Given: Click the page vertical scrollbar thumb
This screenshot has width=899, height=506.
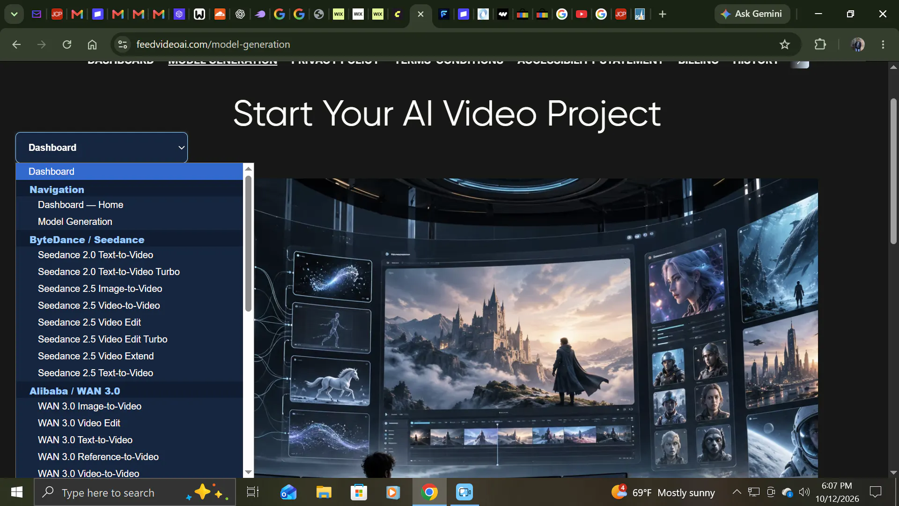Looking at the screenshot, I should pos(893,171).
